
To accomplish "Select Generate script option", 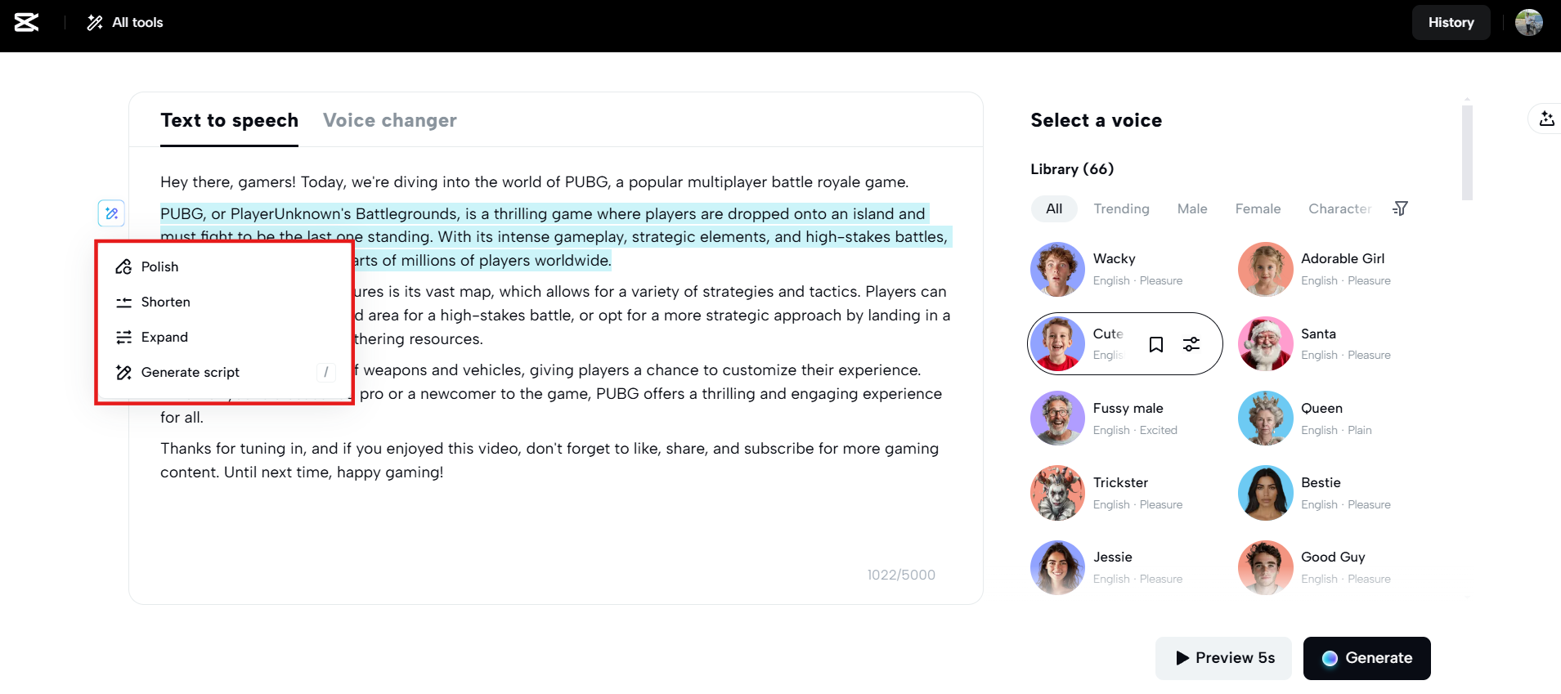I will (190, 372).
